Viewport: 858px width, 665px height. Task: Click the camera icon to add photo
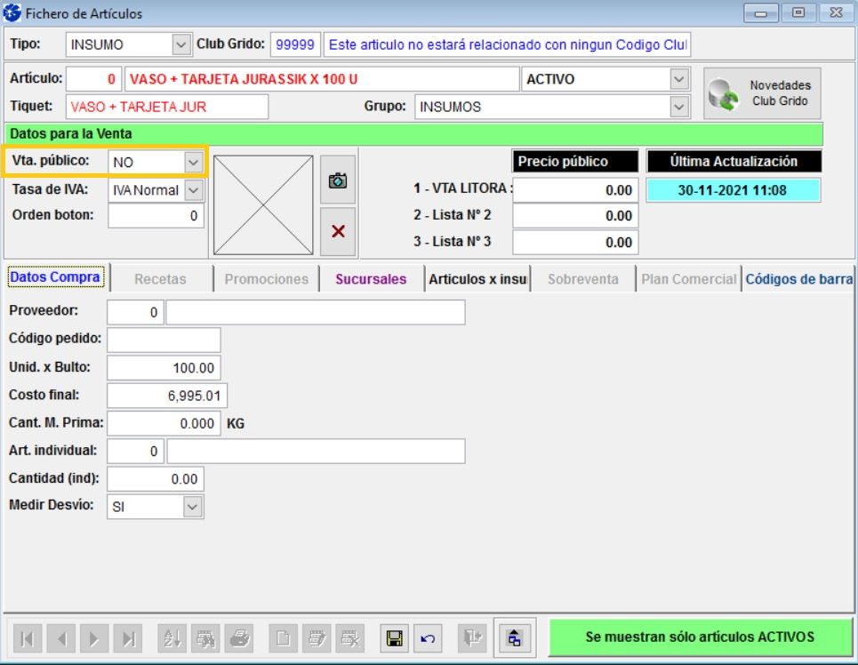pyautogui.click(x=338, y=180)
